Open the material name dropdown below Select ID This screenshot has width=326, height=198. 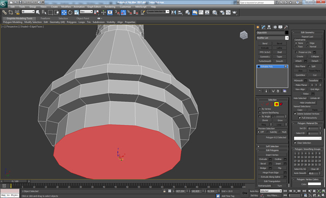point(308,138)
